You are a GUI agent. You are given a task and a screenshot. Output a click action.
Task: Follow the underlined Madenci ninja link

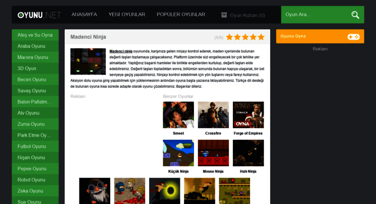coord(121,51)
